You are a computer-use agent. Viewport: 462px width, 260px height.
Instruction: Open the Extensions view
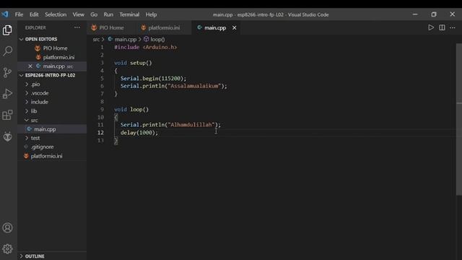pos(7,115)
